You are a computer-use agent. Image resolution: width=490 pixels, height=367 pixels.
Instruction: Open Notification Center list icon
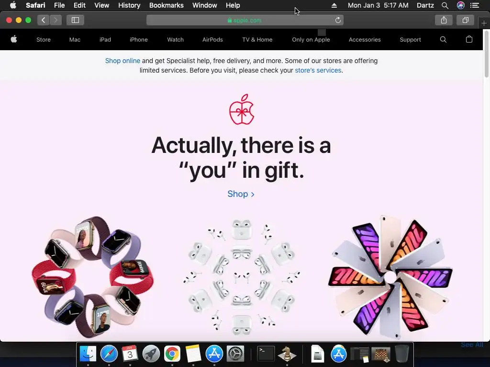(x=474, y=5)
